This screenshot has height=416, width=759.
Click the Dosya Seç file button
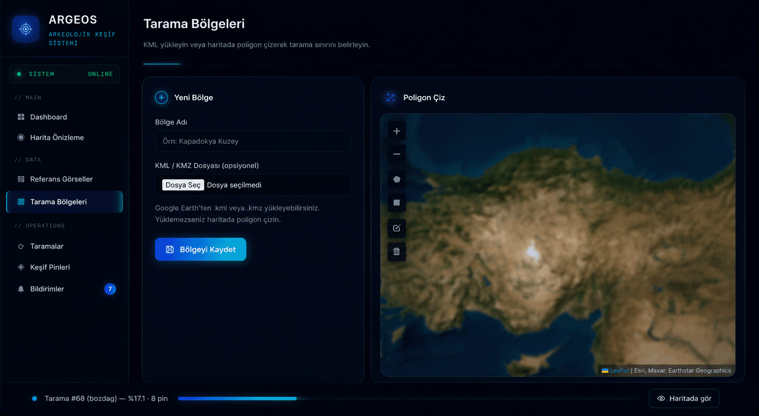[183, 185]
